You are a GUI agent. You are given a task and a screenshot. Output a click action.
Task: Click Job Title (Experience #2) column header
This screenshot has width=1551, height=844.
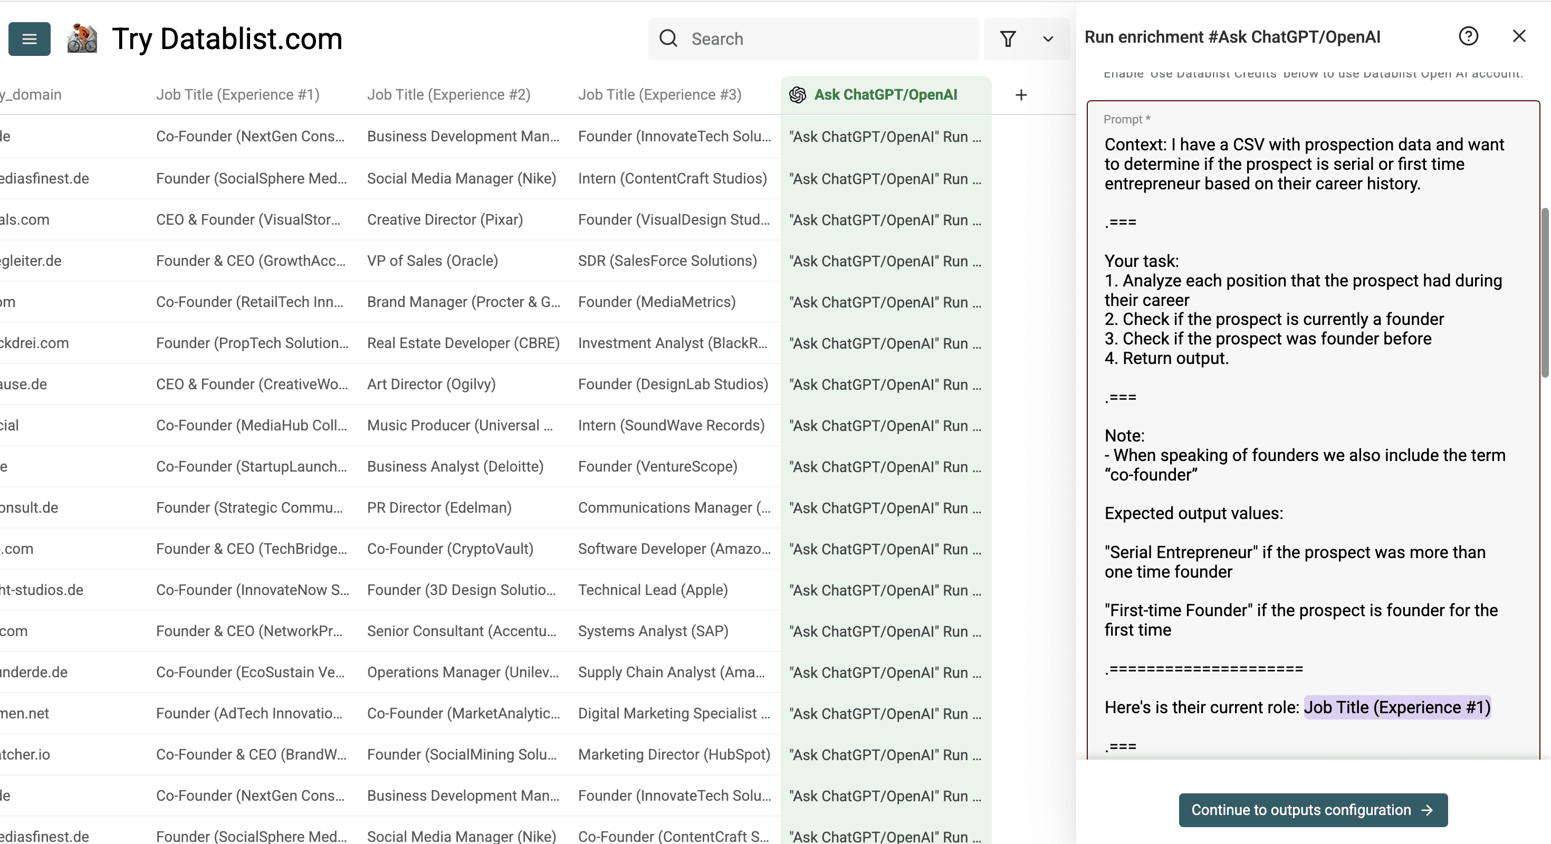(x=448, y=95)
